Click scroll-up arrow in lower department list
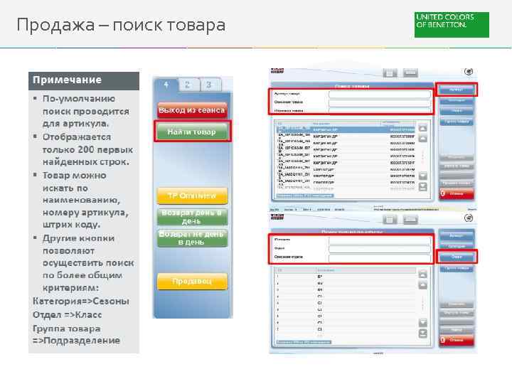The image size is (512, 384). point(422,285)
